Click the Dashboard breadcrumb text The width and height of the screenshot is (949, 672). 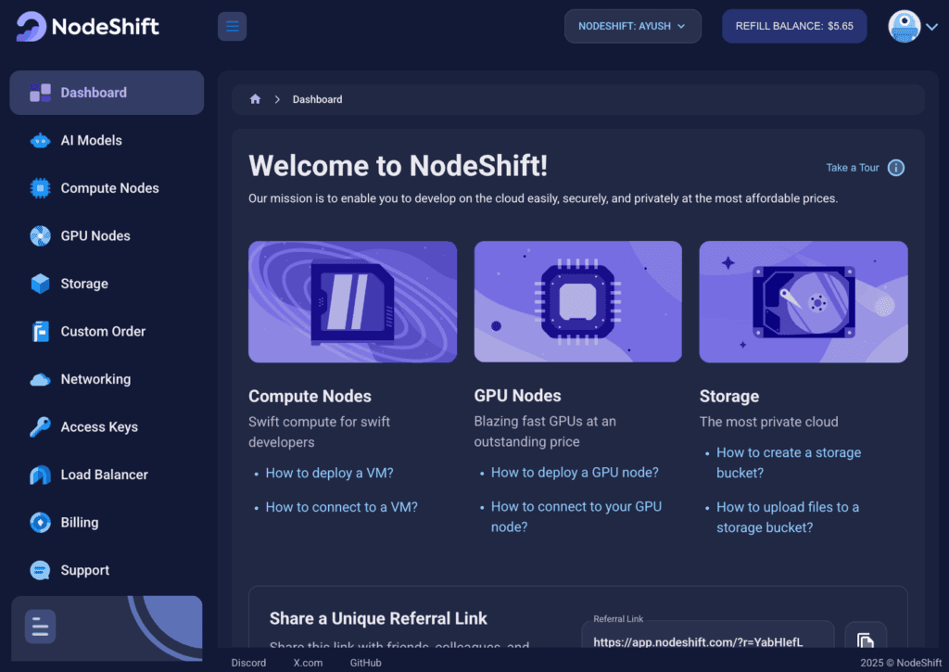click(317, 99)
